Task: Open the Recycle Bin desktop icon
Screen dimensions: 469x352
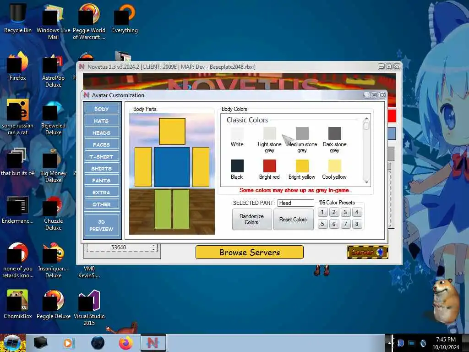Action: pos(18,18)
